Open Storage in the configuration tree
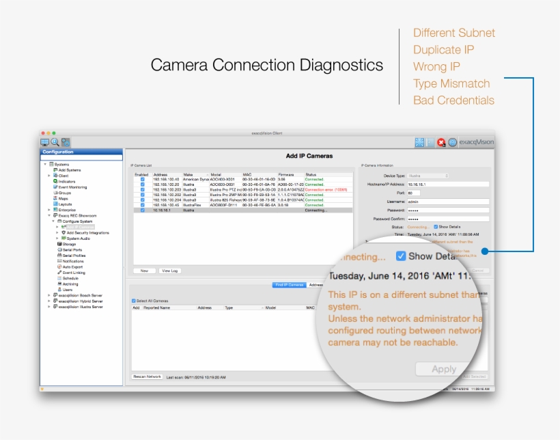 69,244
